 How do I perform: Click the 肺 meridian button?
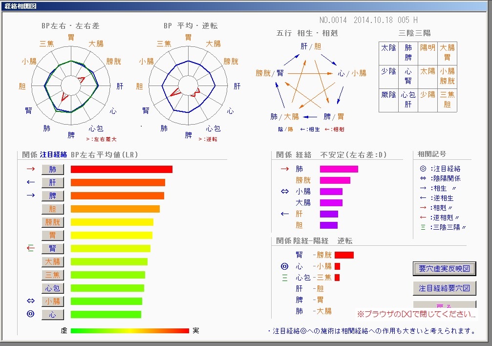click(x=52, y=170)
